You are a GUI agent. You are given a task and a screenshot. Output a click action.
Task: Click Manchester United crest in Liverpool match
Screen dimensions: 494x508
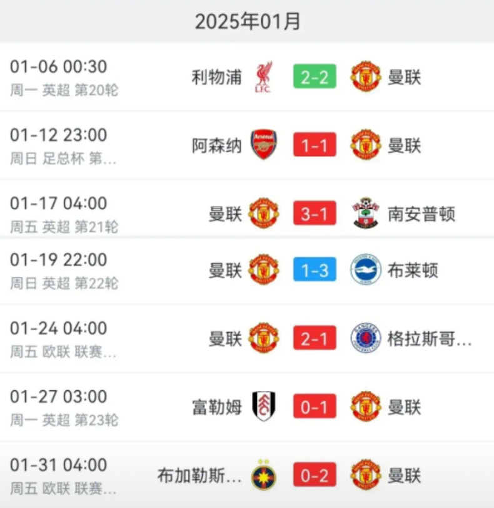click(x=366, y=77)
